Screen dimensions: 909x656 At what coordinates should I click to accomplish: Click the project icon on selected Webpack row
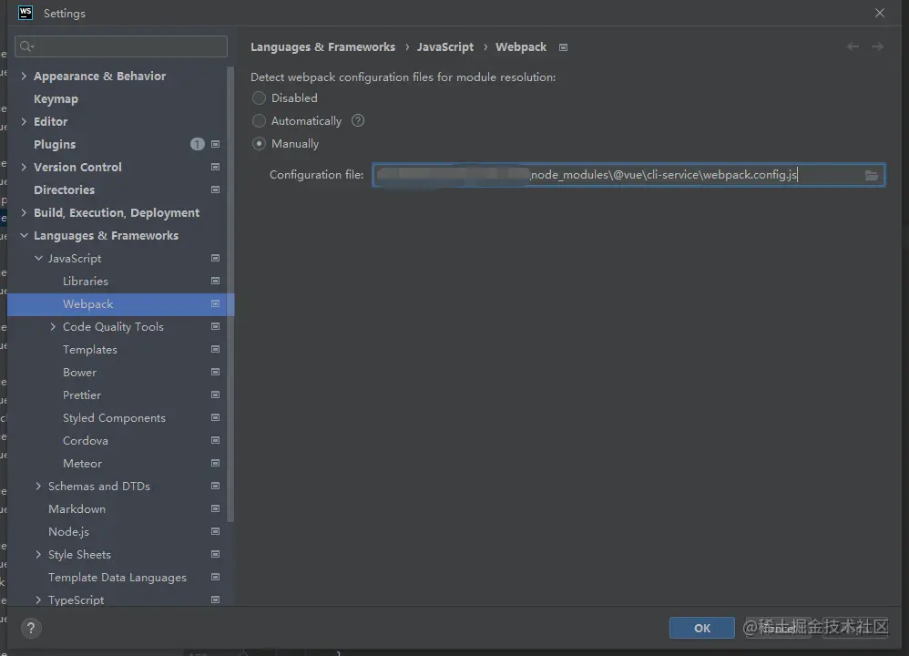pyautogui.click(x=215, y=304)
